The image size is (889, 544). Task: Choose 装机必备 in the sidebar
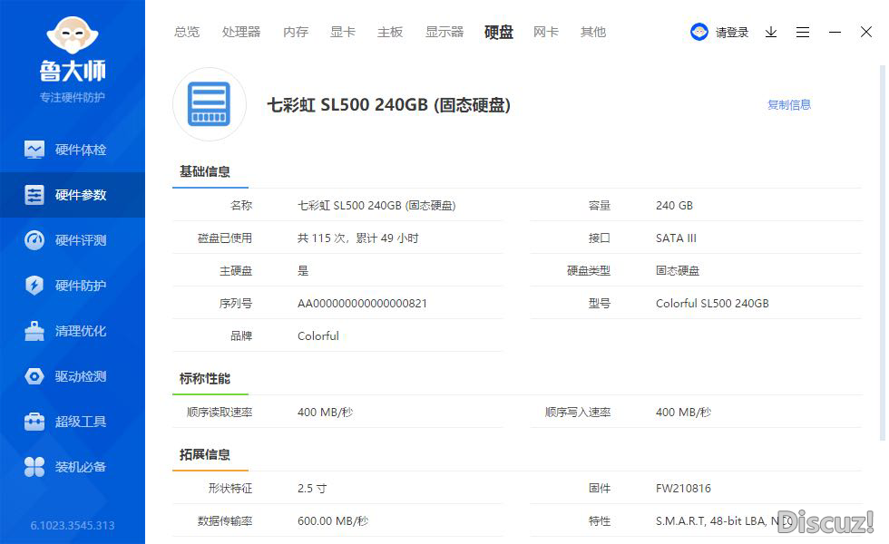tap(81, 467)
